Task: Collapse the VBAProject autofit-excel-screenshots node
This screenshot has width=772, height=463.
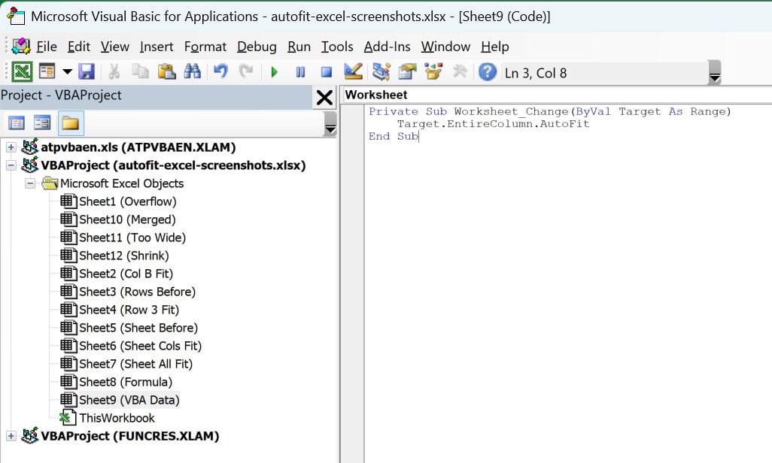Action: (11, 165)
